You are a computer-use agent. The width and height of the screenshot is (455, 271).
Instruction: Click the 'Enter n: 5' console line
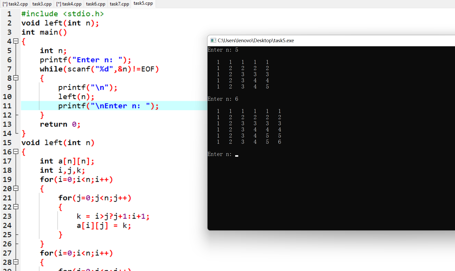tap(223, 50)
